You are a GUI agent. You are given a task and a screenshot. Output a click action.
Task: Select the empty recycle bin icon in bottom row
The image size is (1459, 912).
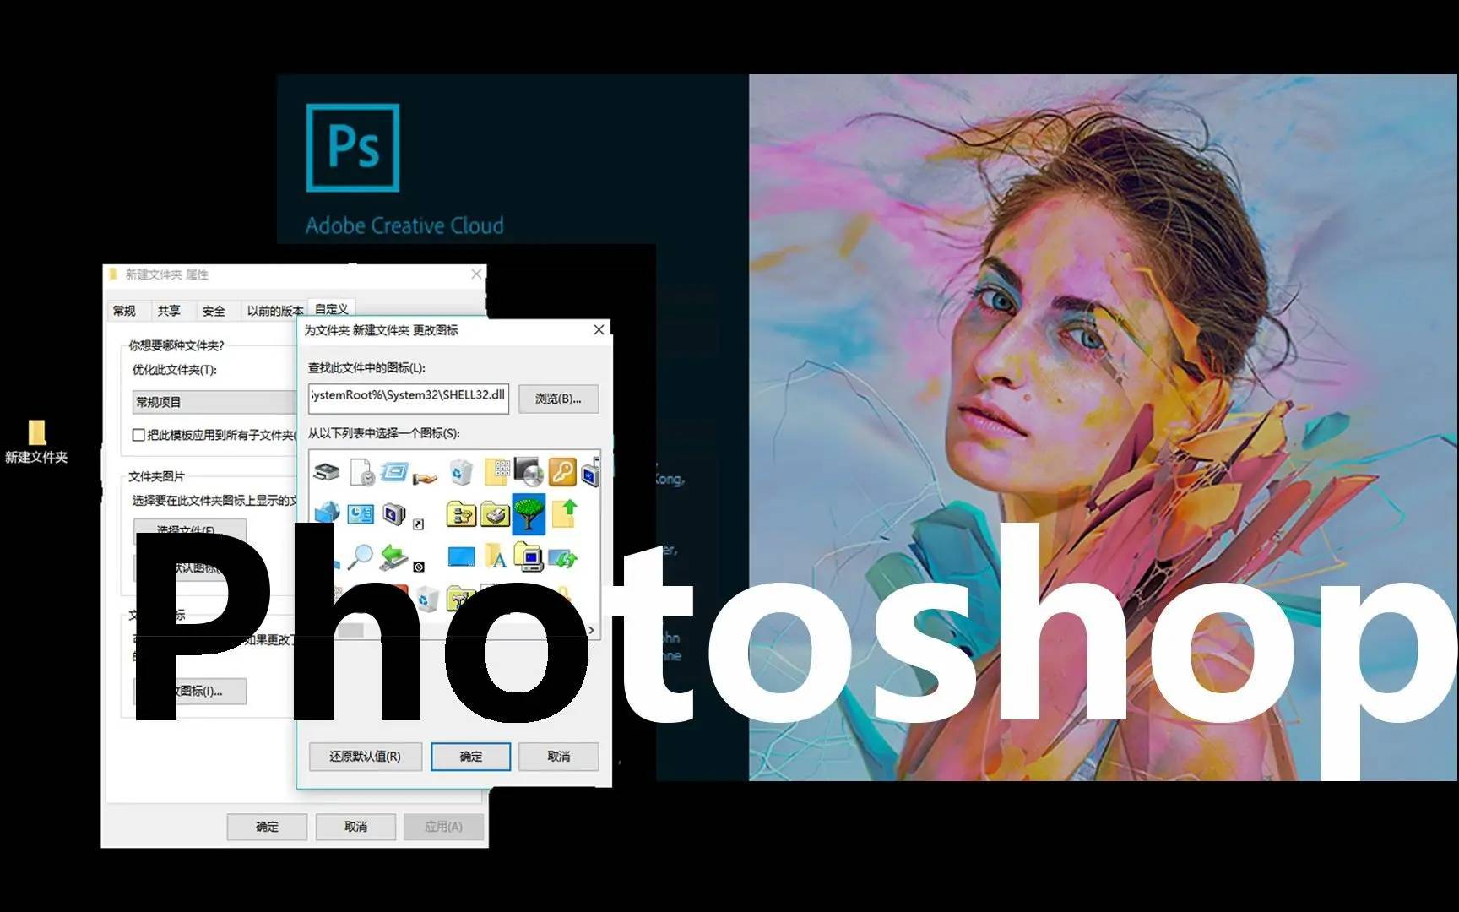point(427,598)
